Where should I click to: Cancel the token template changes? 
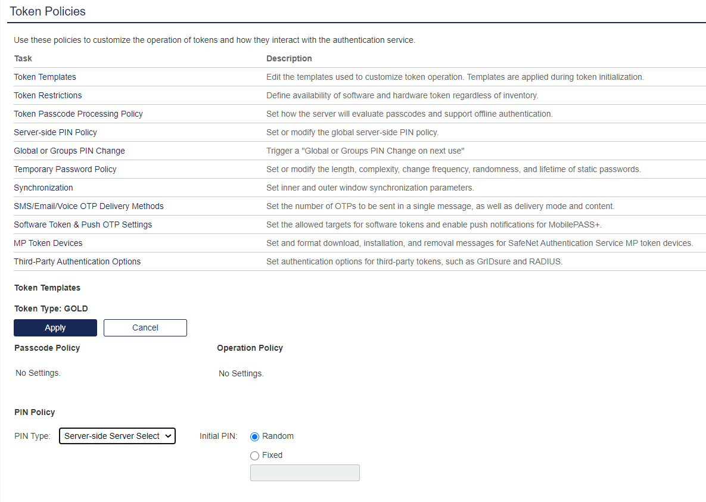[x=145, y=328]
